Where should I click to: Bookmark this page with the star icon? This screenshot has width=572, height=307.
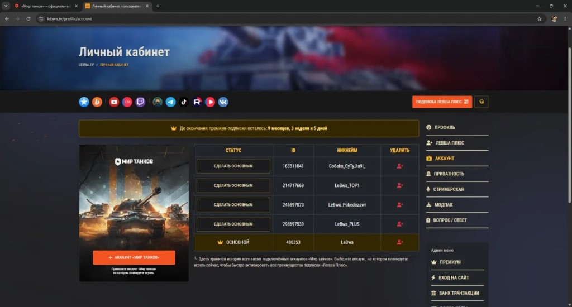point(540,18)
